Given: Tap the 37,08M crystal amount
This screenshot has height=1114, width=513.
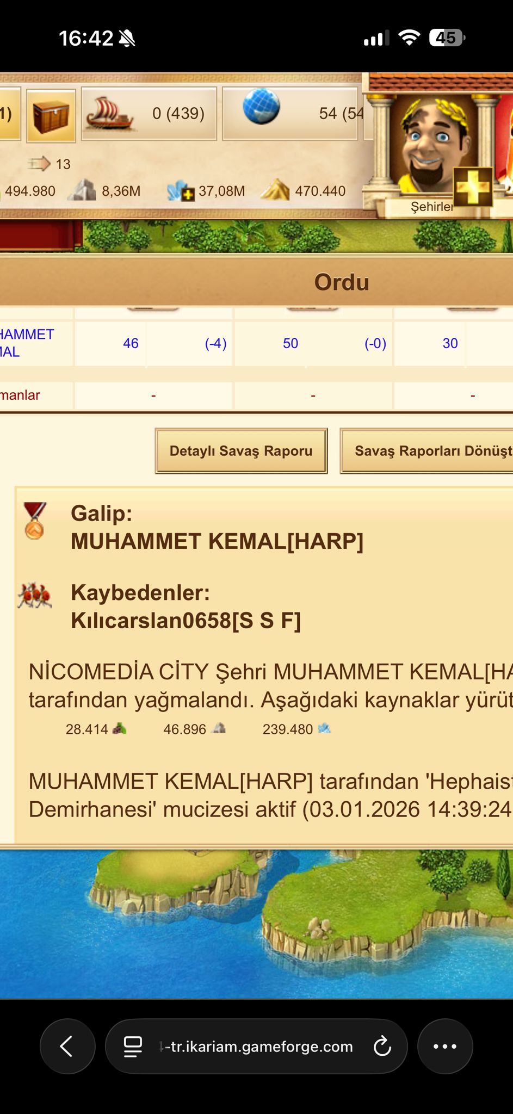Looking at the screenshot, I should click(x=222, y=191).
